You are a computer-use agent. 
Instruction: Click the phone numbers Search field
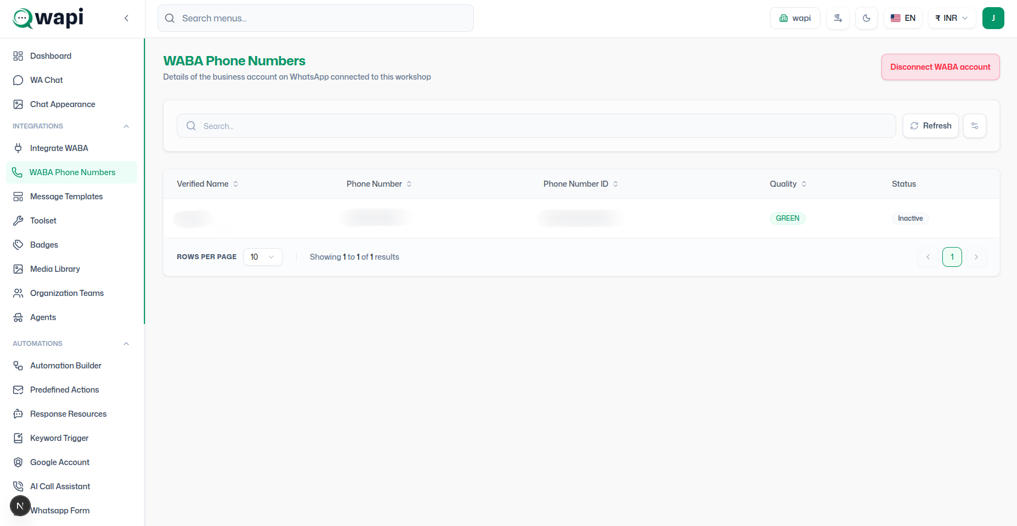point(536,126)
